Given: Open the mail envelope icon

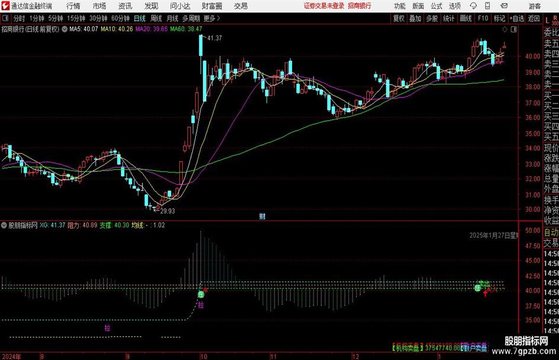Looking at the screenshot, I should 504,6.
